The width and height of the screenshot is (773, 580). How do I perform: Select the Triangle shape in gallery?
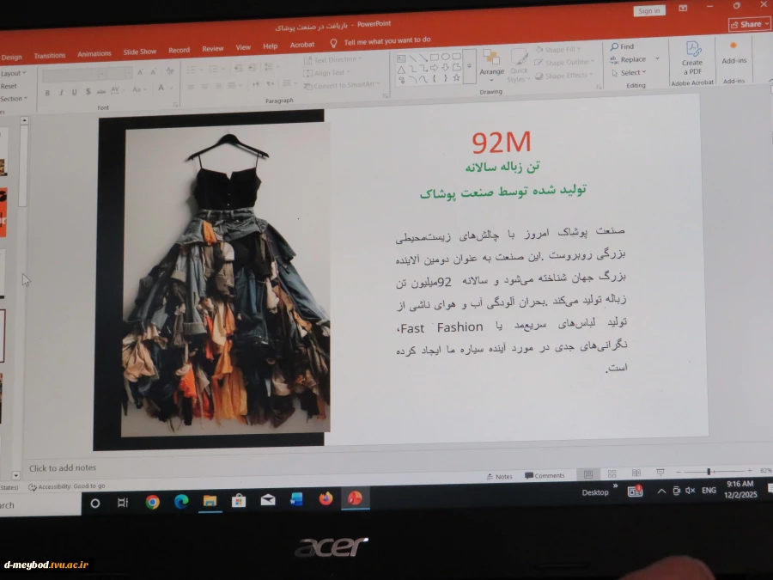[x=401, y=70]
